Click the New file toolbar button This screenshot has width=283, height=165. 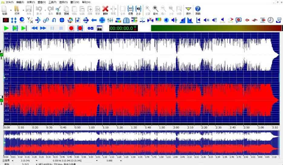point(5,10)
